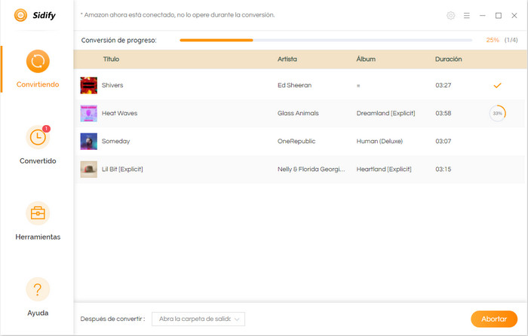Open the Ayuda question mark icon
The width and height of the screenshot is (528, 336).
tap(38, 289)
